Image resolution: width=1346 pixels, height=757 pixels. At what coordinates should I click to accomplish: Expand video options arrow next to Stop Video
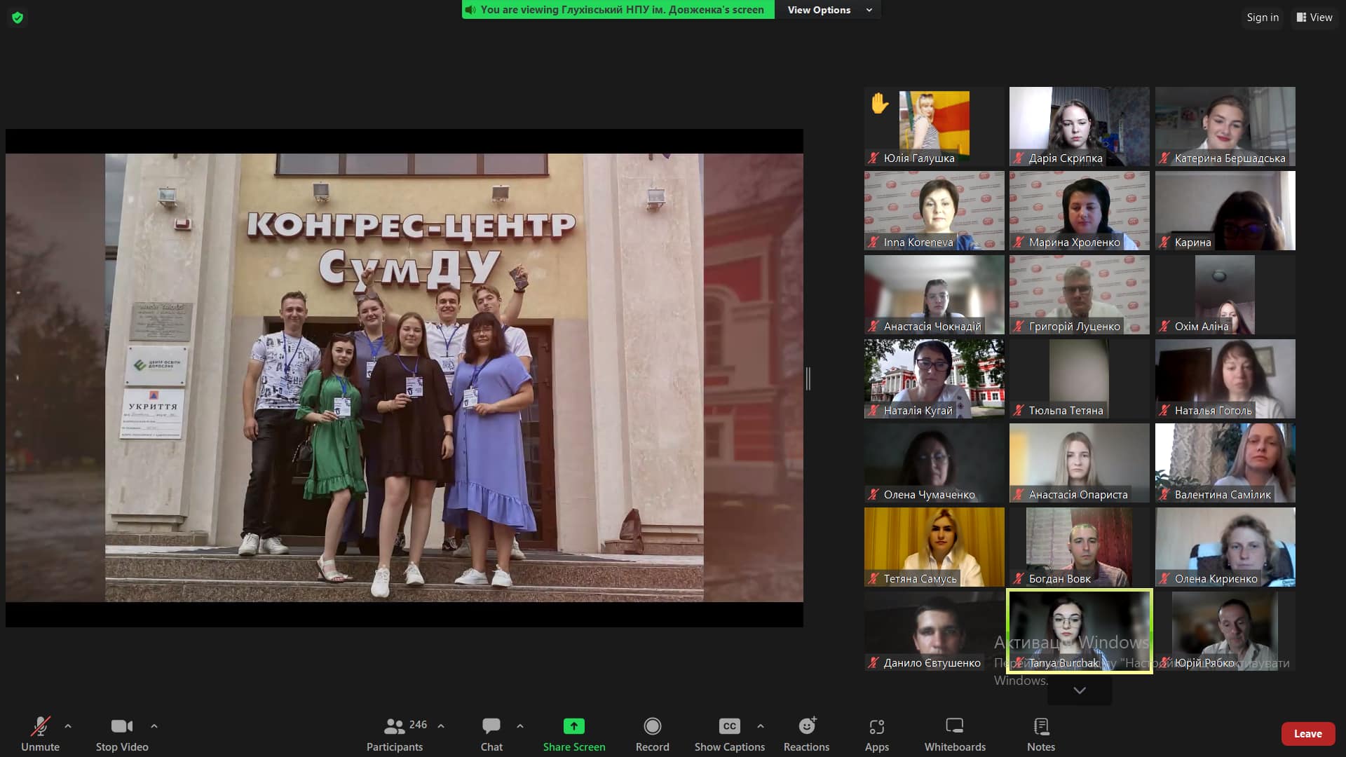[154, 726]
